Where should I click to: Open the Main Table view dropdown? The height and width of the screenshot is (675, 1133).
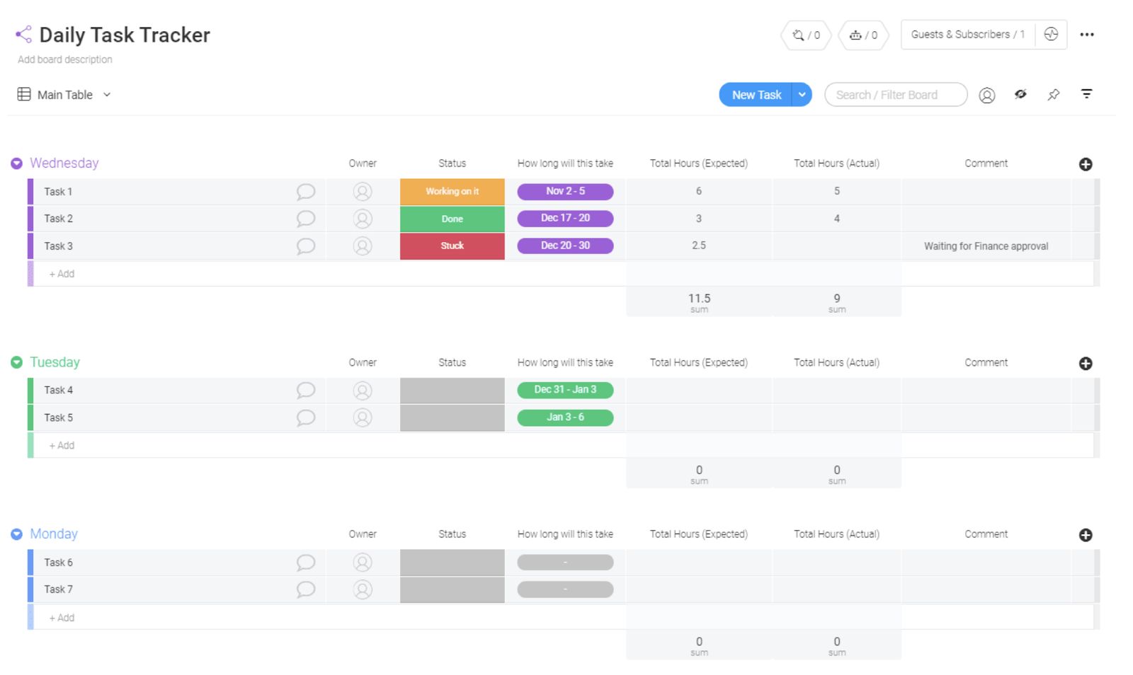click(107, 94)
